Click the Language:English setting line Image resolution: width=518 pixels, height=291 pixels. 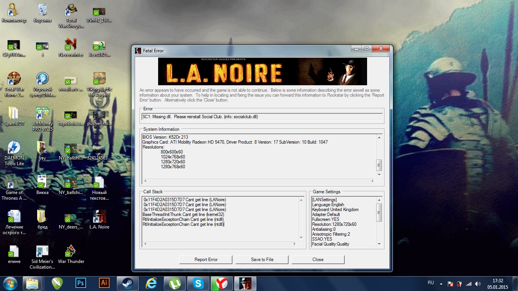[x=328, y=205]
